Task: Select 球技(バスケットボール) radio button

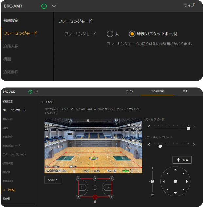Action: tap(132, 34)
